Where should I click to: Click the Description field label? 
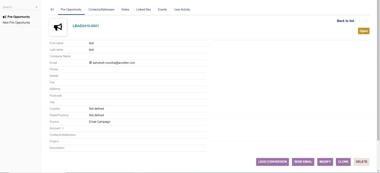tap(57, 148)
